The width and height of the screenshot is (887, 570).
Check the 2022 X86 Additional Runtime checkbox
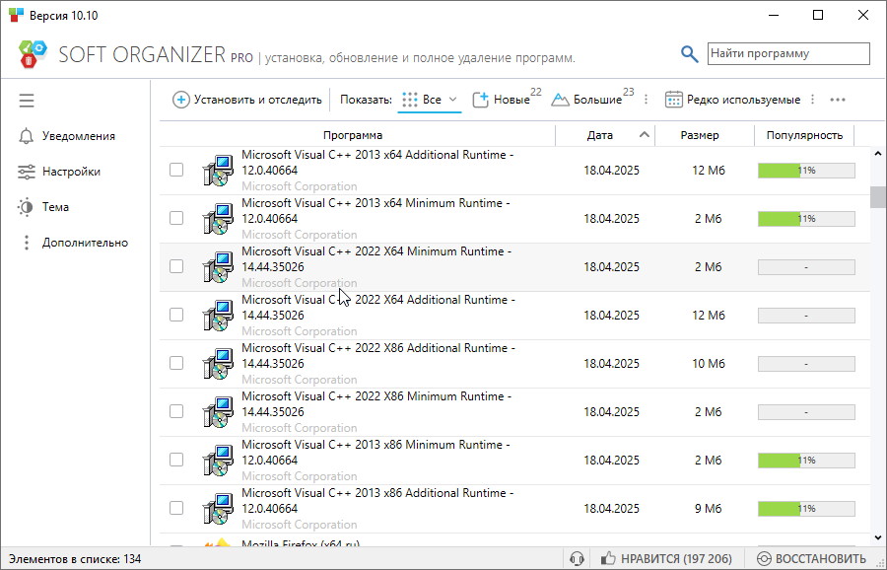(176, 363)
